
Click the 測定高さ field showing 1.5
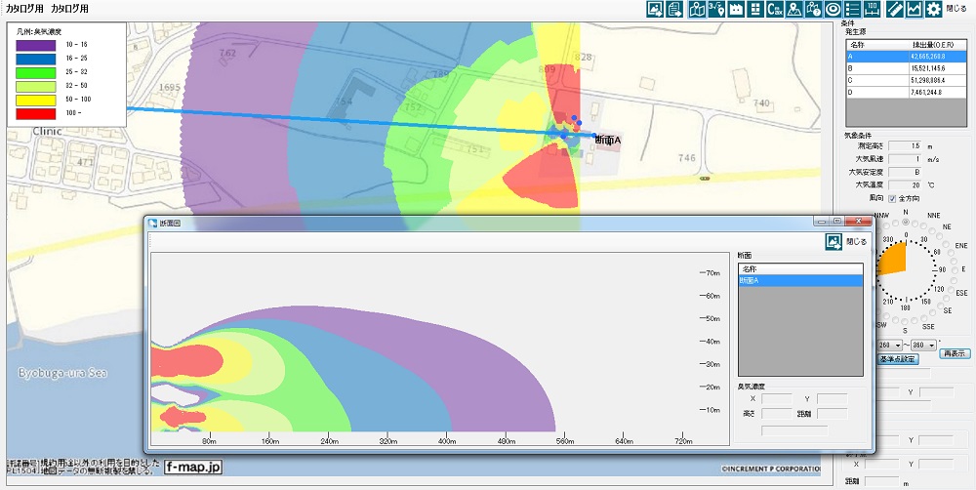pos(907,146)
